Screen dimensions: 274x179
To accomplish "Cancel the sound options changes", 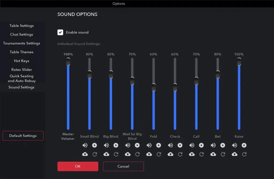I will coord(123,166).
